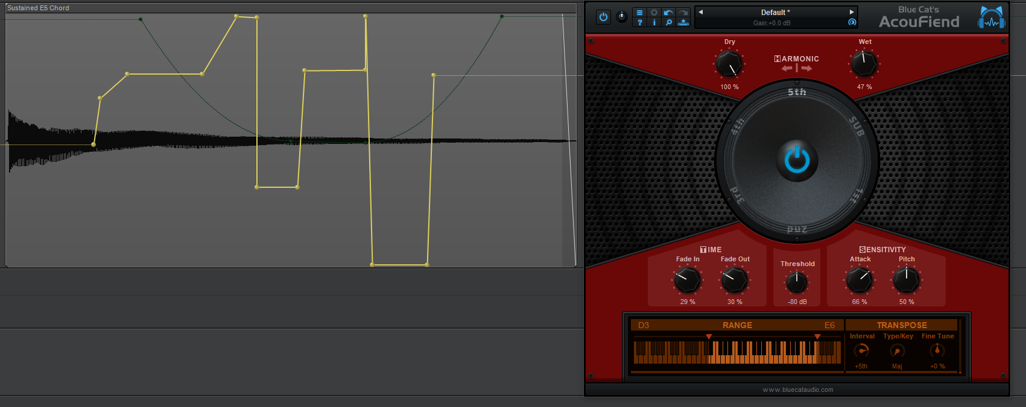Screen dimensions: 1026x407
Task: Select the 4th harmonic on speaker
Action: 737,126
